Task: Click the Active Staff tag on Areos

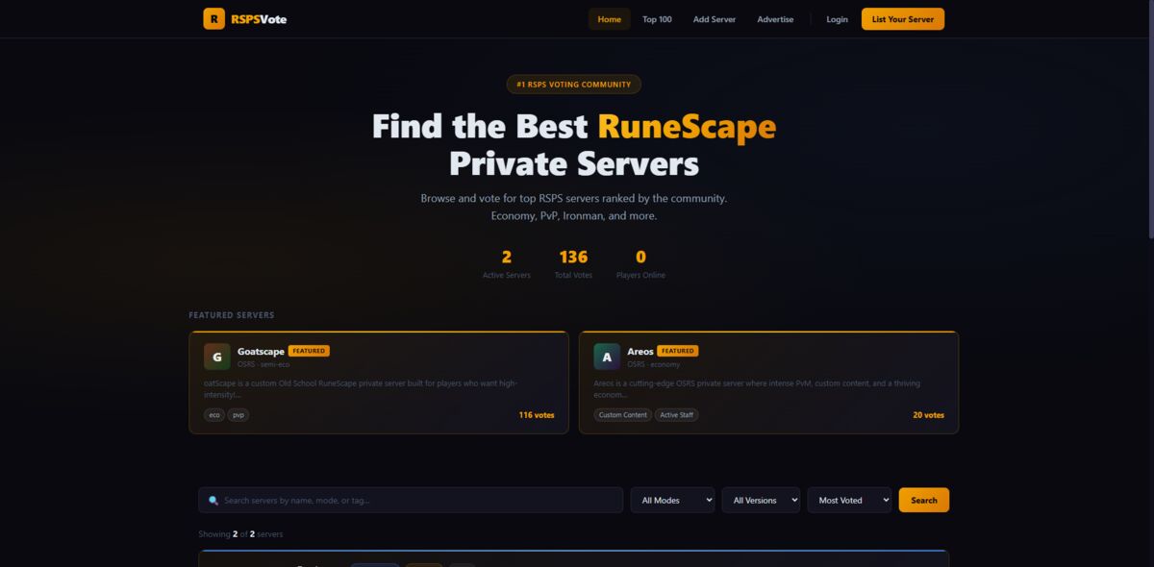Action: coord(677,415)
